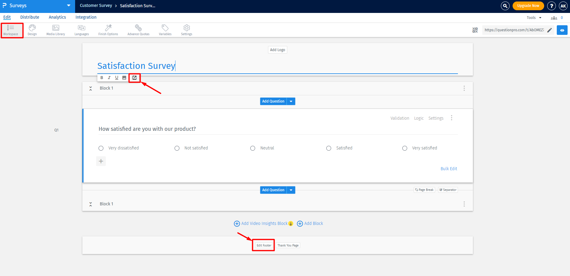Expand the Add Question dropdown arrow
570x276 pixels.
coord(291,101)
